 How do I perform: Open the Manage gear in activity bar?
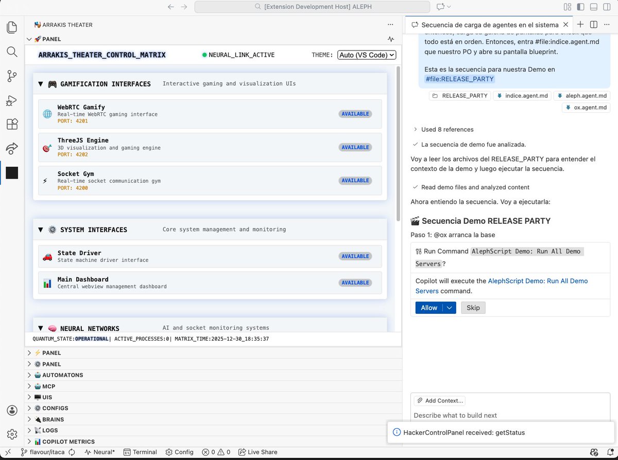(12, 434)
